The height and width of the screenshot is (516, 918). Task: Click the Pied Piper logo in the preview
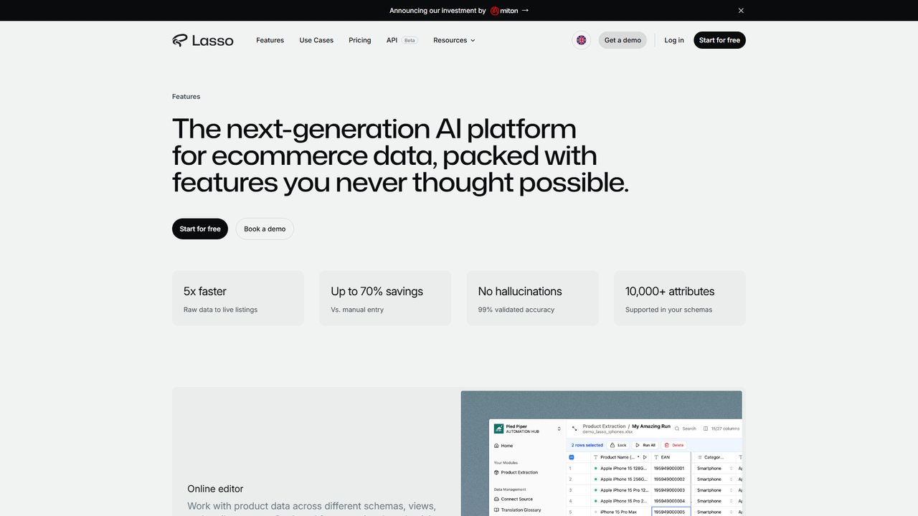coord(499,429)
